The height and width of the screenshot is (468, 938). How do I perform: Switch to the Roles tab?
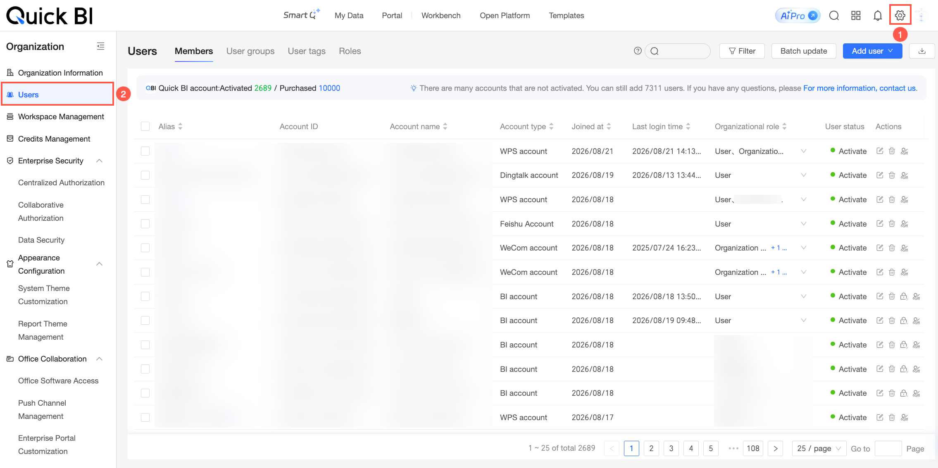pyautogui.click(x=350, y=51)
